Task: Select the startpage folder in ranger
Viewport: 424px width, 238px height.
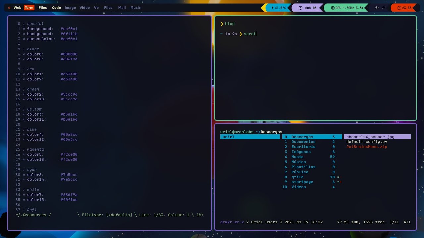Action: click(x=312, y=182)
